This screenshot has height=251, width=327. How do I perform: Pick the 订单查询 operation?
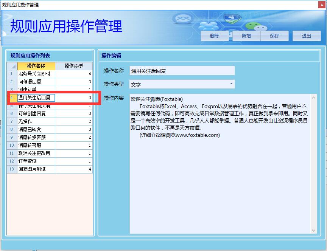pos(36,161)
